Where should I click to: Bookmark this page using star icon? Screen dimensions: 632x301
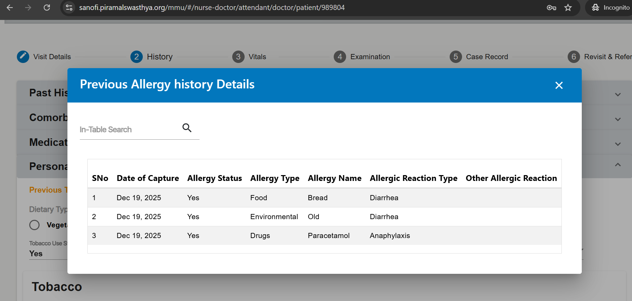click(x=568, y=8)
